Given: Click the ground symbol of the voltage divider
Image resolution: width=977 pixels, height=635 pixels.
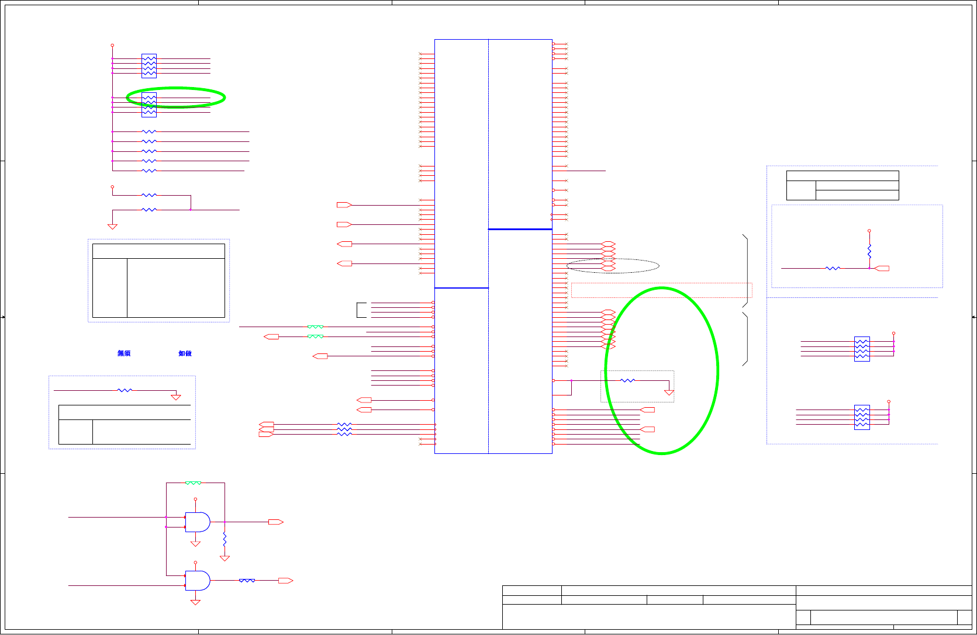Looking at the screenshot, I should coord(112,227).
